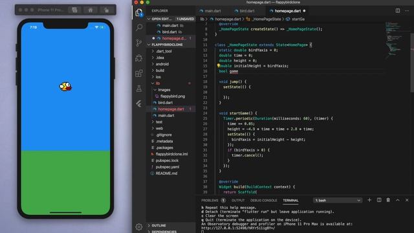This screenshot has height=233, width=414.
Task: Create a new terminal with plus icon
Action: (x=369, y=200)
